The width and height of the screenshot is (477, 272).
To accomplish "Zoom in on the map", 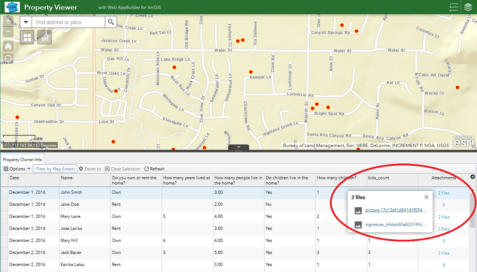I will 8,22.
